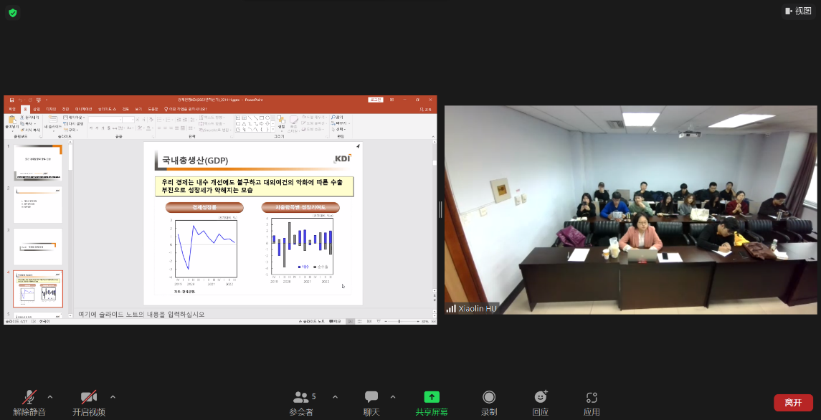Click the green share screen icon

(431, 398)
